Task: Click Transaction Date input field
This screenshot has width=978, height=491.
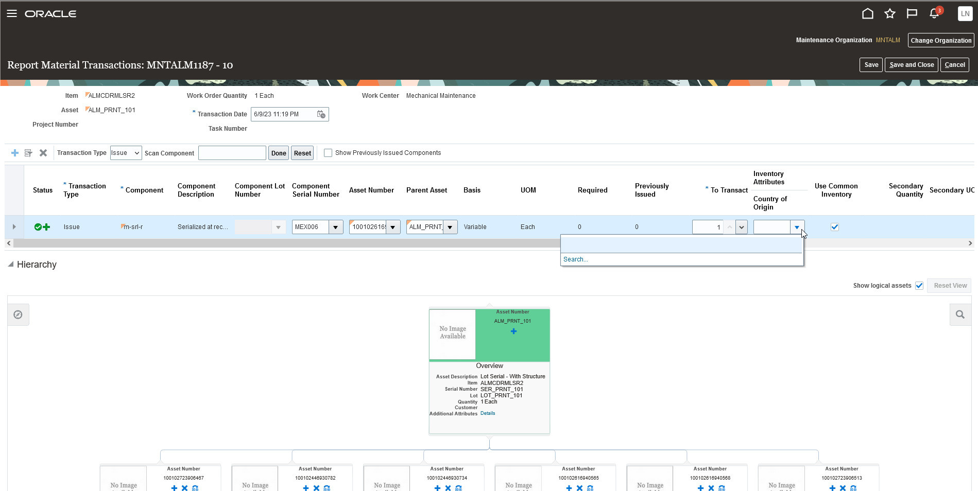Action: pyautogui.click(x=283, y=114)
